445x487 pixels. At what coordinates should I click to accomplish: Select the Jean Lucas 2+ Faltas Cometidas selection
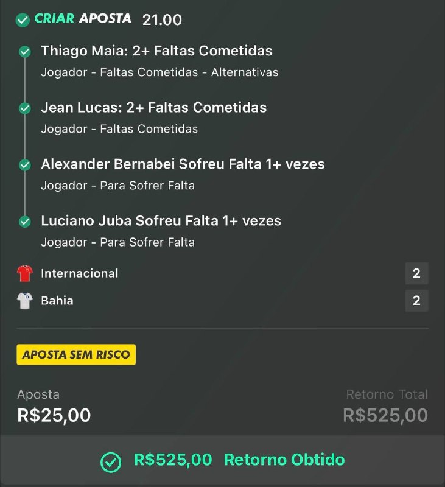pos(153,108)
